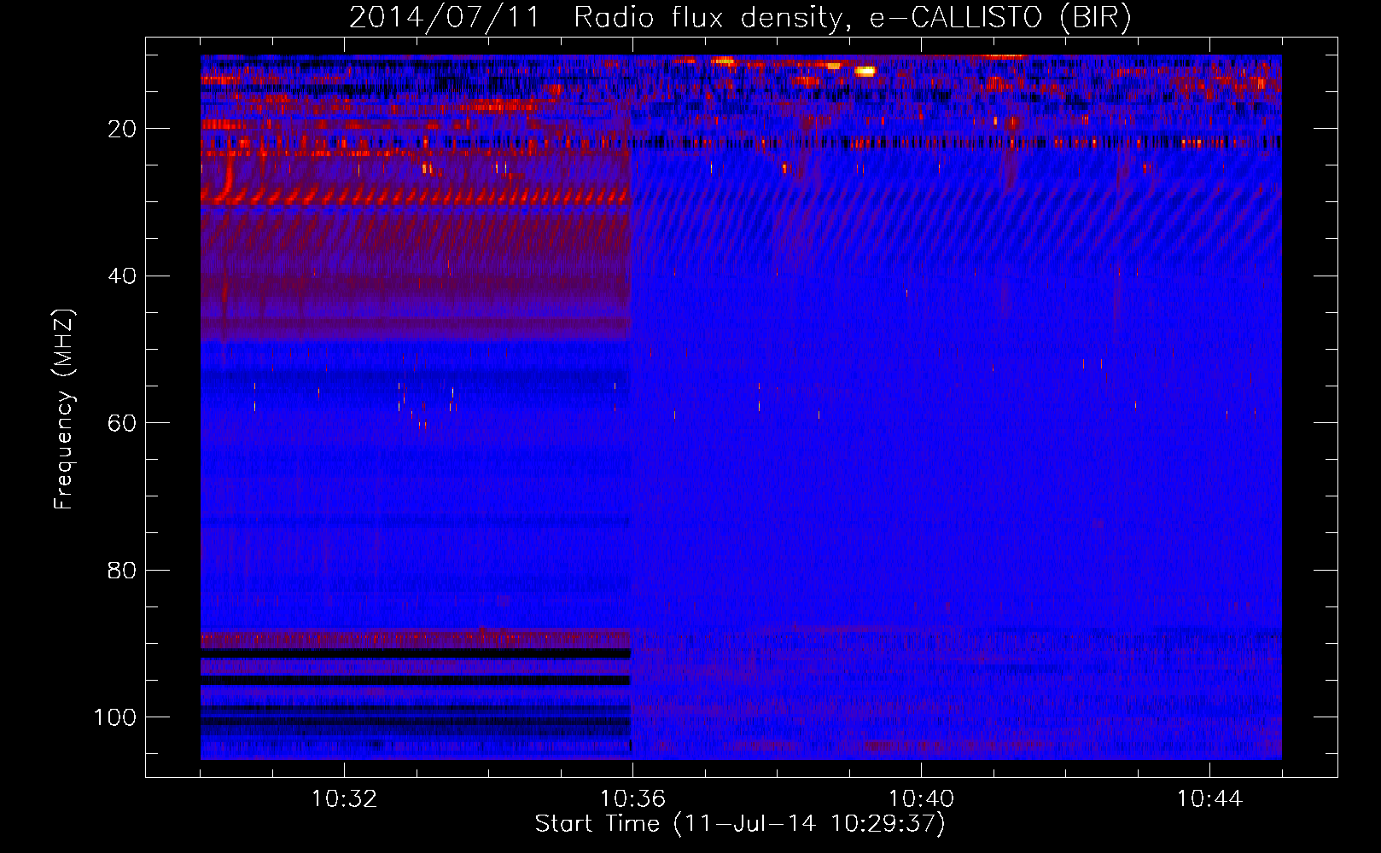The height and width of the screenshot is (853, 1381).
Task: Click the '40' frequency tick label
Action: [122, 276]
